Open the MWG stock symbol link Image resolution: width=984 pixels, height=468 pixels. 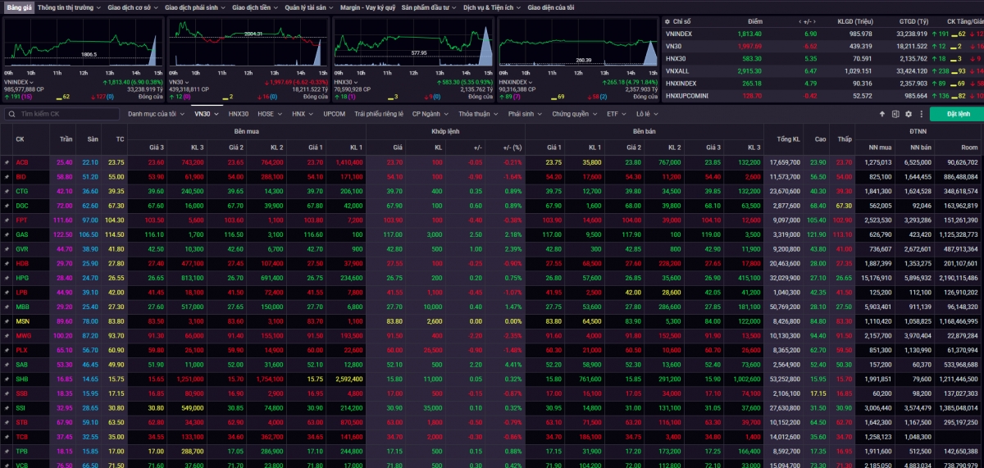[23, 335]
